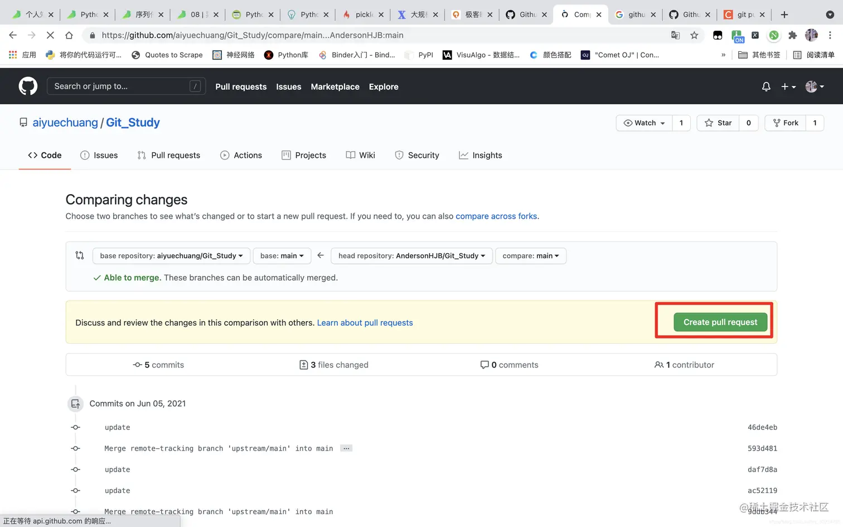
Task: Show the 5 commits section
Action: tap(158, 365)
